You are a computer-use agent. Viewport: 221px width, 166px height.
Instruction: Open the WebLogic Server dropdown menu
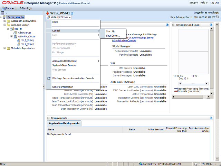point(59,17)
